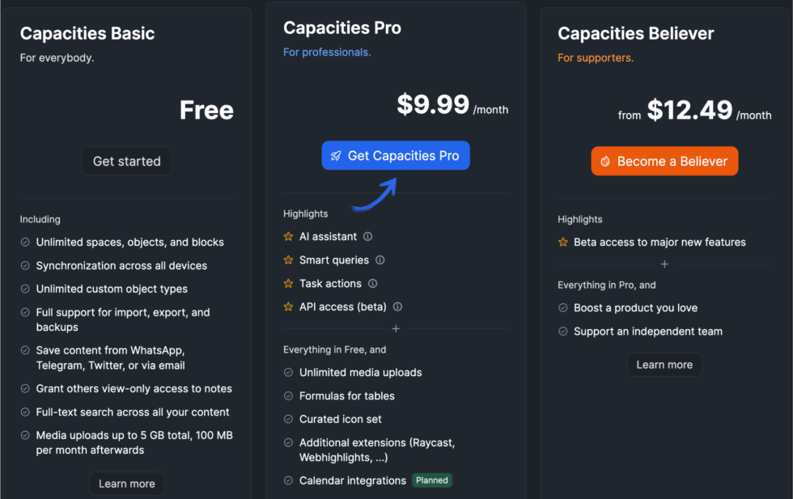
Task: Click the star icon beside AI assistant
Action: (288, 236)
